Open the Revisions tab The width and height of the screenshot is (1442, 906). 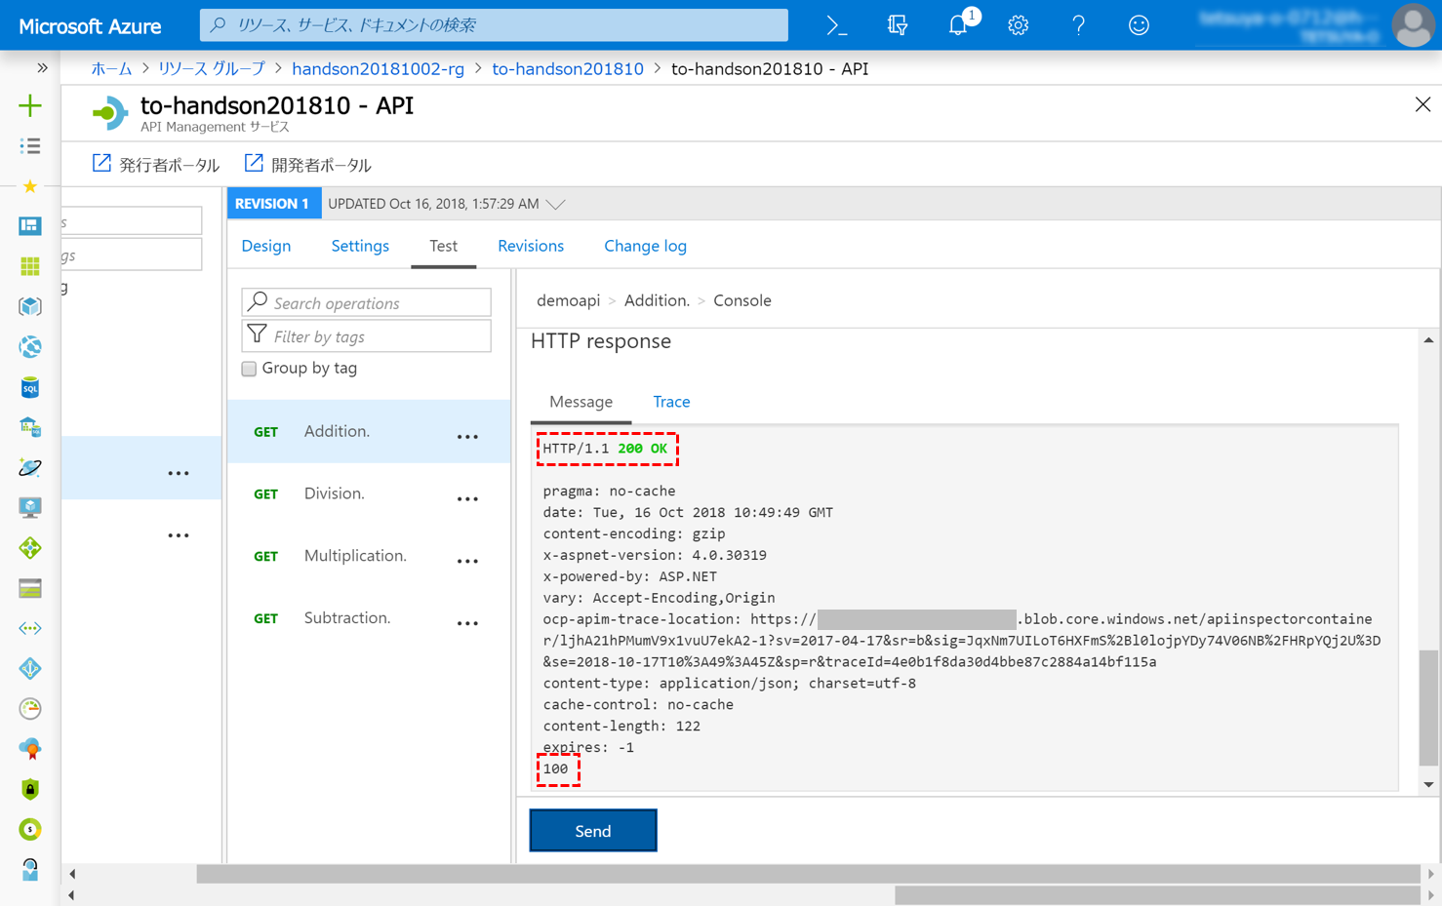[530, 246]
